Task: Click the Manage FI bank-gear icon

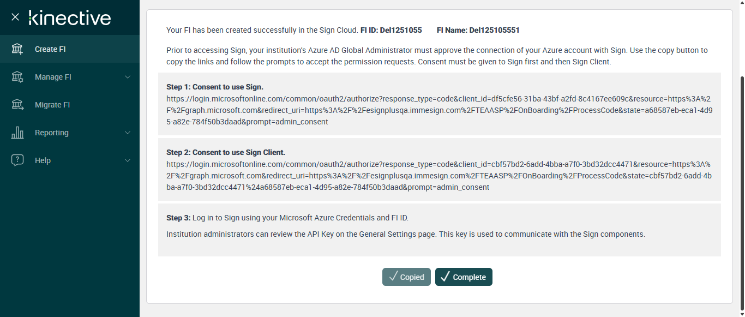Action: (x=17, y=77)
